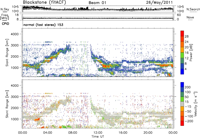Click the '24' power colorbar label
The width and height of the screenshot is (200, 138).
tap(186, 42)
